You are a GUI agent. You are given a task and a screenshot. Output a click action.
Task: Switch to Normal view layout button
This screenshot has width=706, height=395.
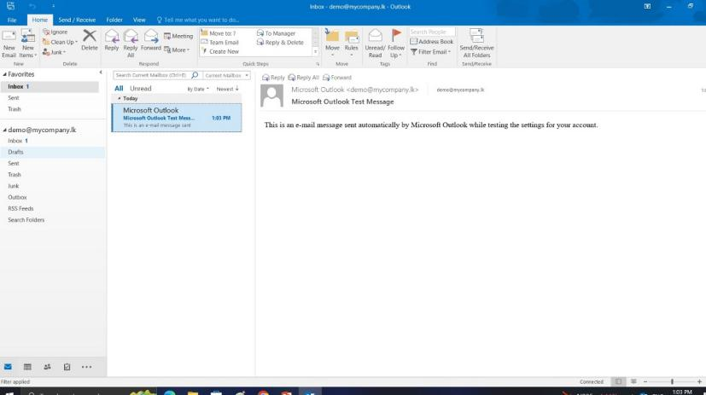[x=619, y=381]
